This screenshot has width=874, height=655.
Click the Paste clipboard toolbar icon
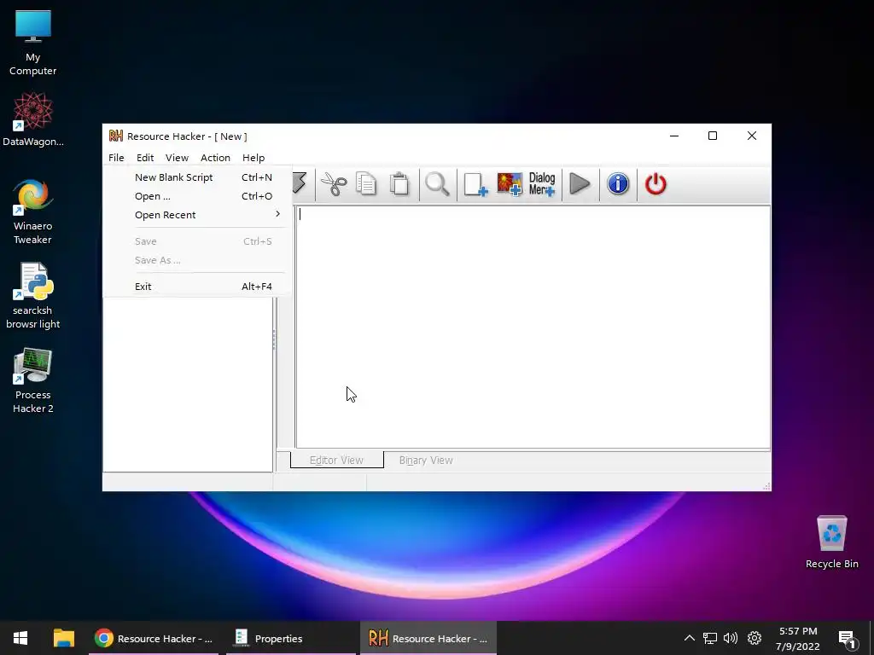pos(399,184)
